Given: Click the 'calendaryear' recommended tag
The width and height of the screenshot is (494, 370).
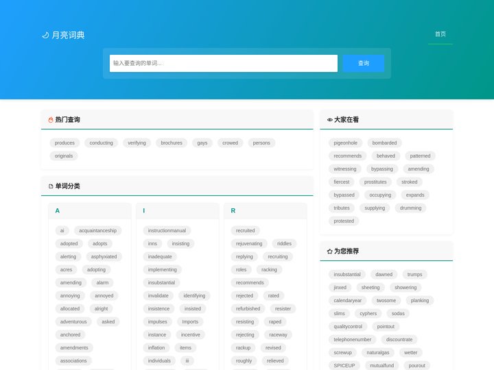Looking at the screenshot, I should pos(347,301).
